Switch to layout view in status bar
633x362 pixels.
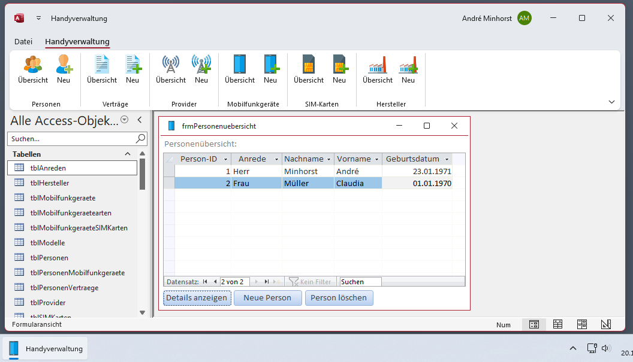(x=581, y=324)
